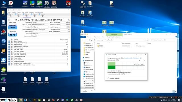This screenshot has width=182, height=102.
Task: Click the Хорошо 100 % health status button
Action: (x=13, y=26)
